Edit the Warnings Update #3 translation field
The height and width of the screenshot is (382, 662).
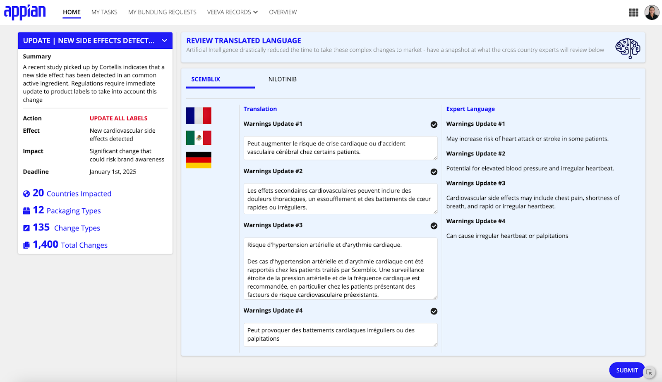tap(340, 269)
